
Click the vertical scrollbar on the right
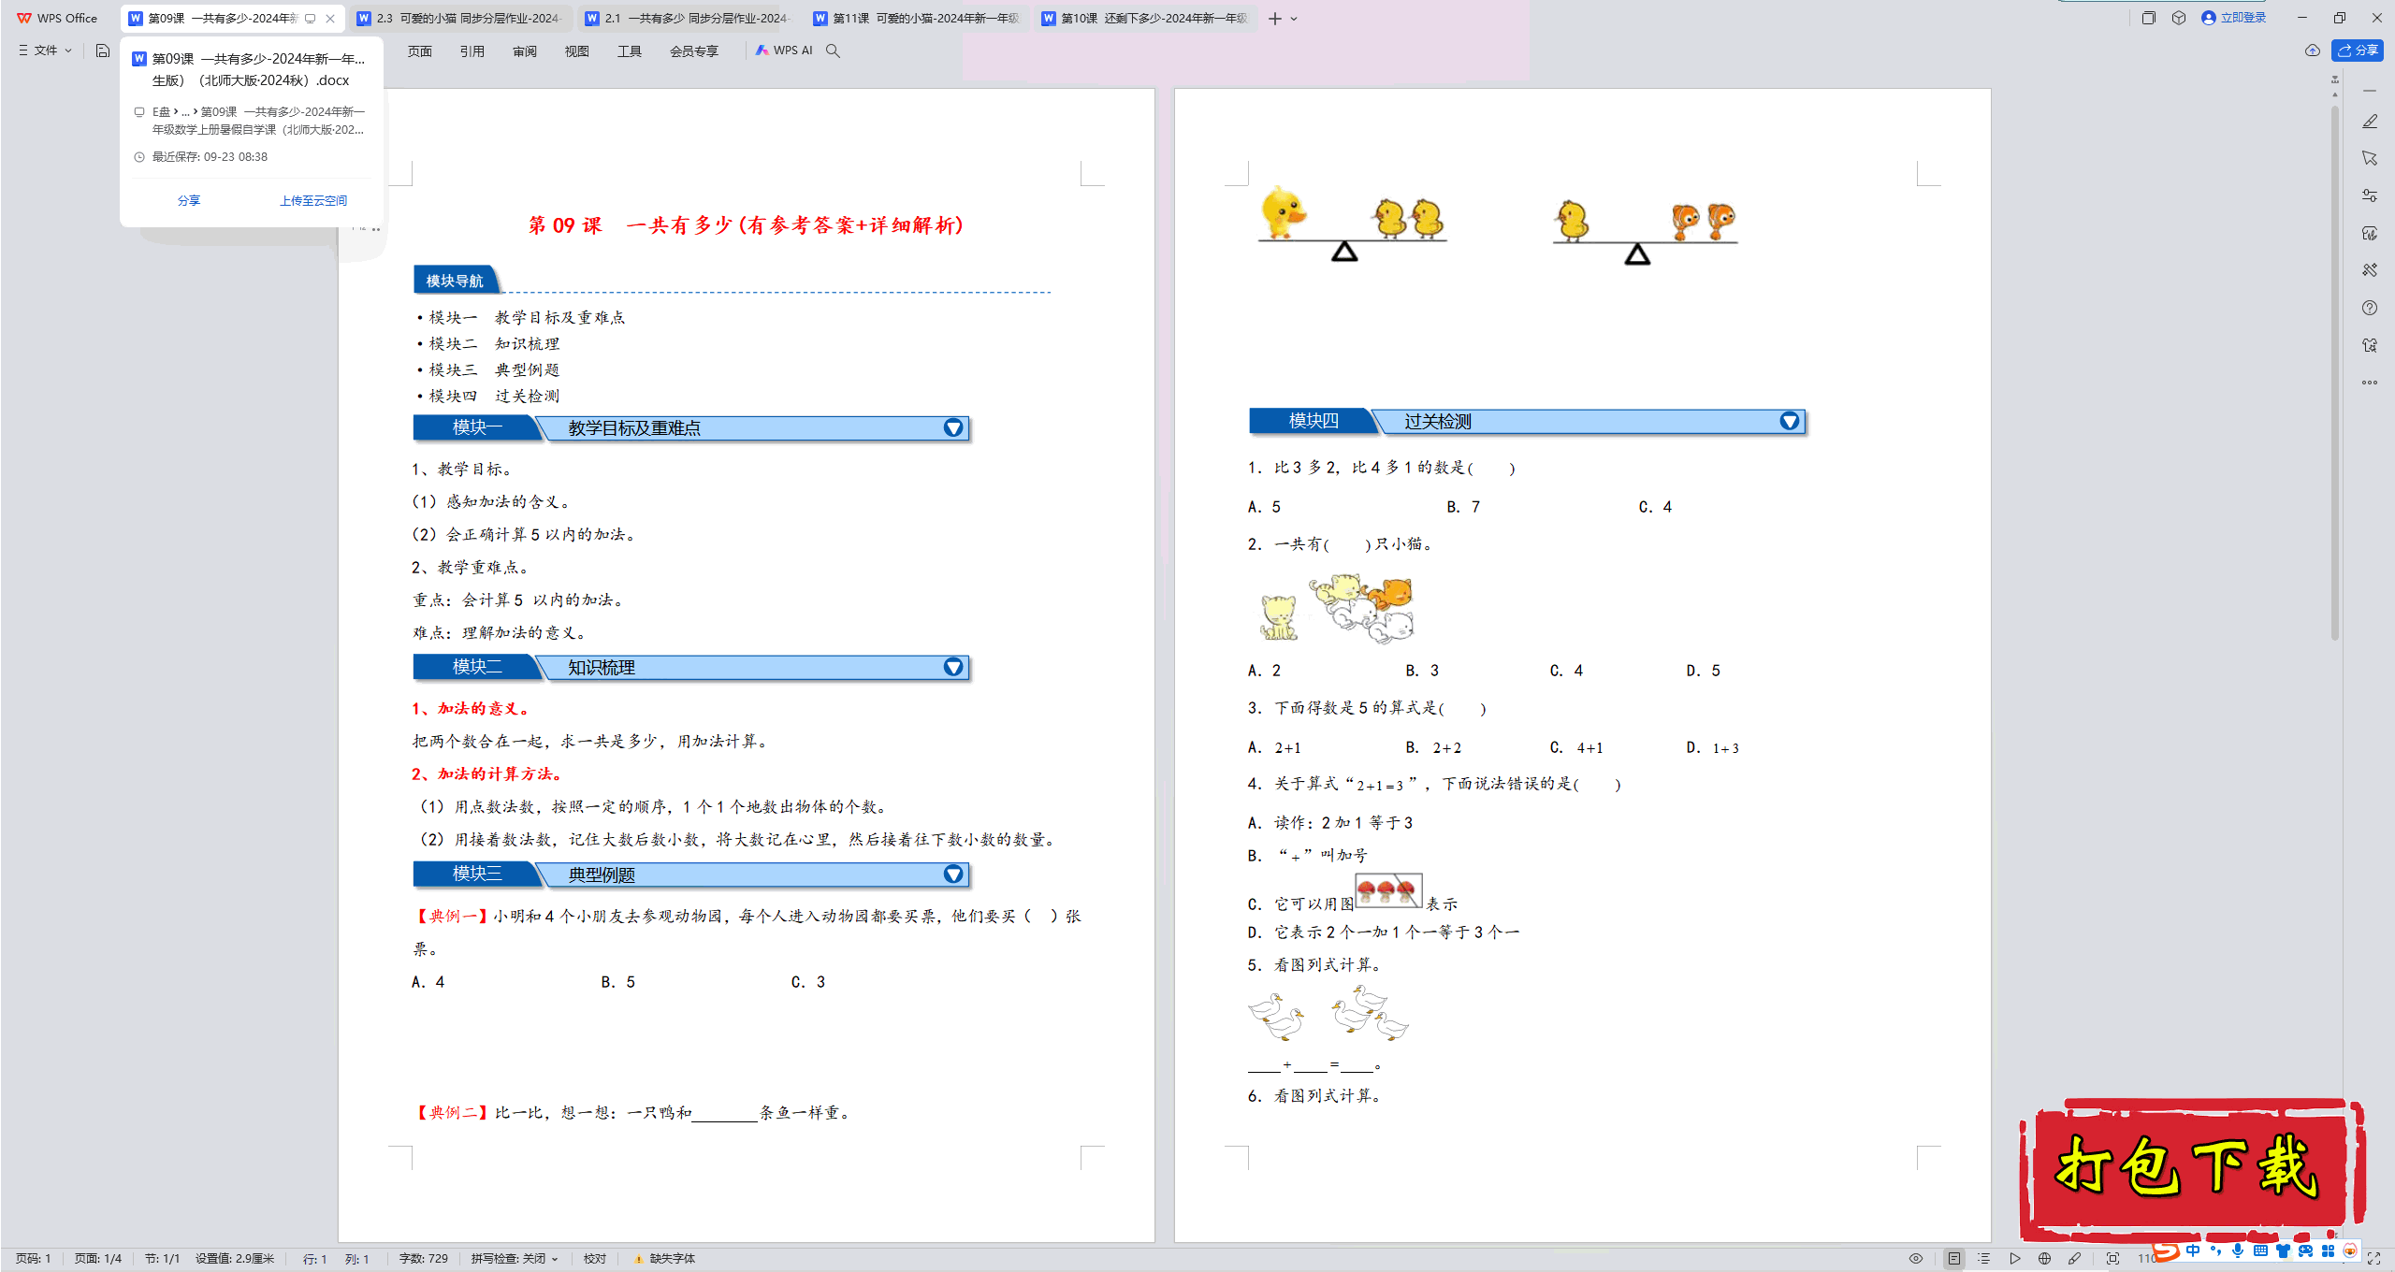2335,374
